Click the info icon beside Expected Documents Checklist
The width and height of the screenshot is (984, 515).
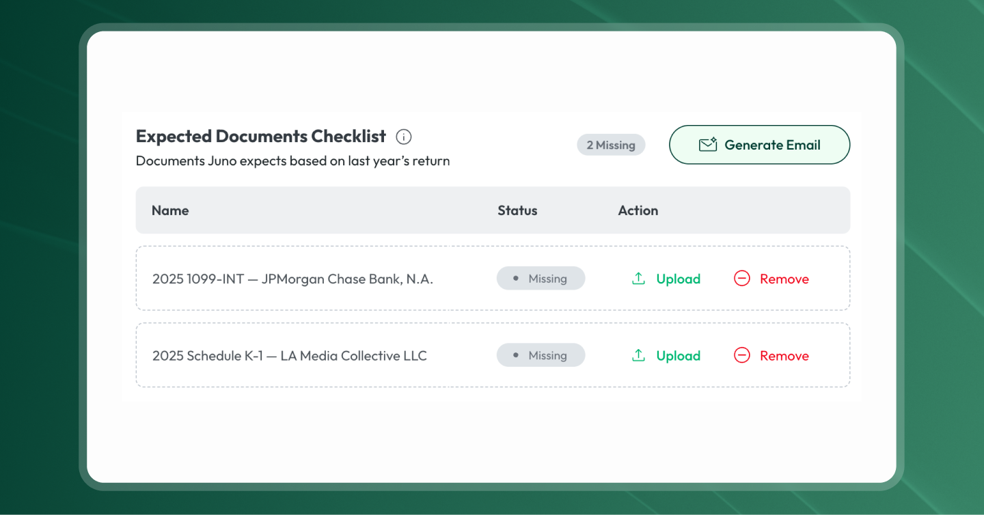(x=404, y=137)
